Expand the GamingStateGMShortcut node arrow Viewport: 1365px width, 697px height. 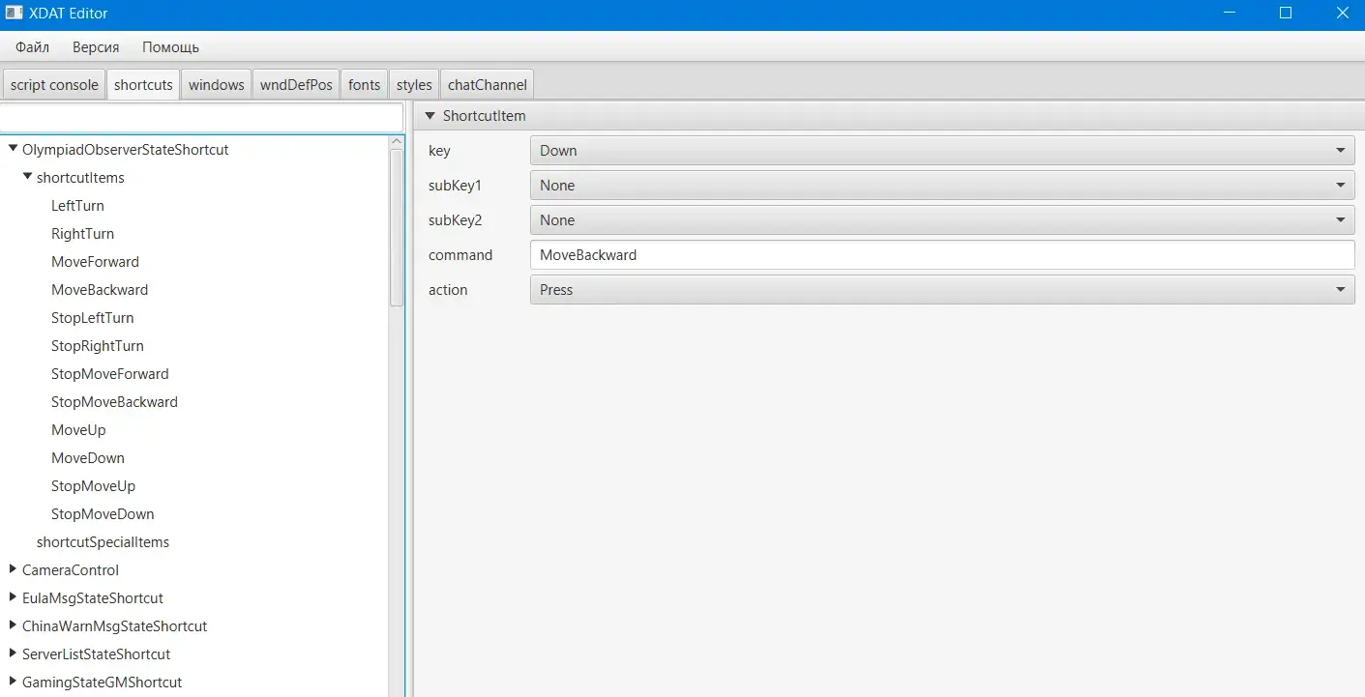(13, 682)
